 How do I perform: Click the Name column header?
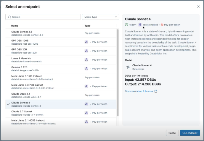15,26
